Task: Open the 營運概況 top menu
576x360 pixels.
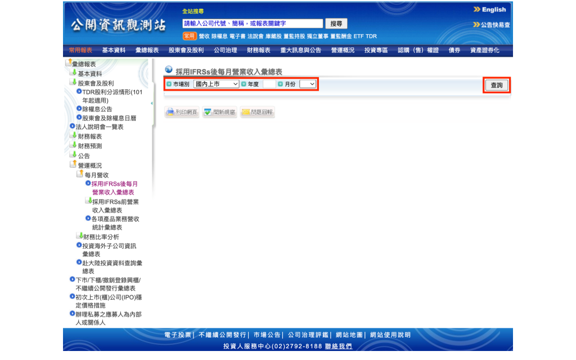Action: tap(343, 50)
